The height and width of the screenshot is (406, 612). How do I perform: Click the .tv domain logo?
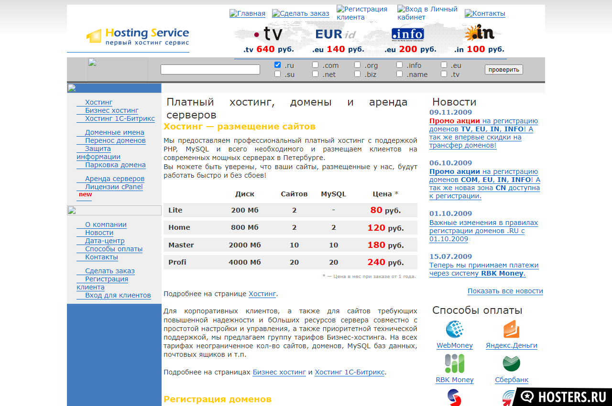(x=268, y=34)
